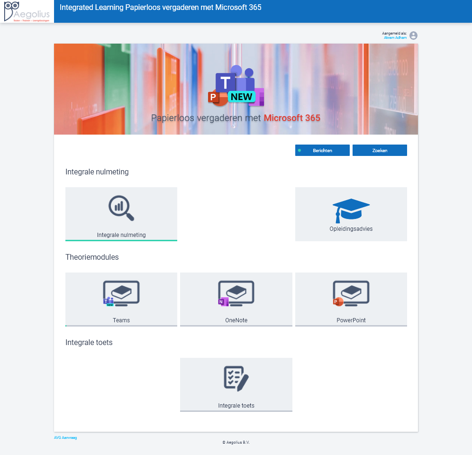
Task: Click the Aegolius owl logo
Action: coord(27,11)
